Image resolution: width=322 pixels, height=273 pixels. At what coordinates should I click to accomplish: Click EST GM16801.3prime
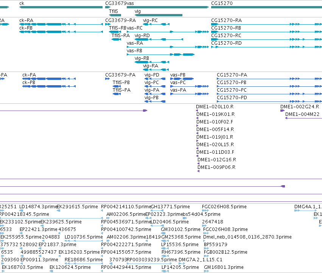[x=206, y=271]
